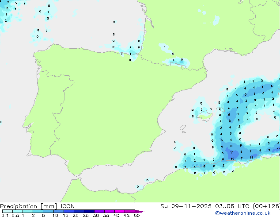Select the 0.5–1 mm legend color swatch

18,211
